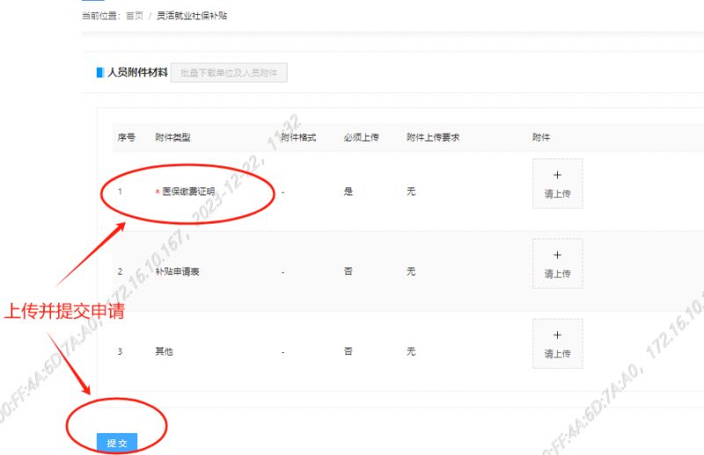
Task: Click the 首页 breadcrumb link
Action: pos(135,16)
